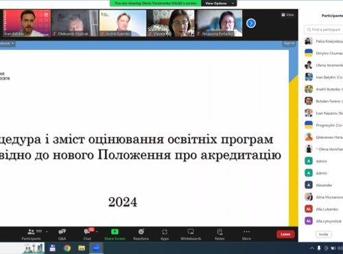Select Alla Lytvynchuk in the participant list
Viewport: 343px width, 254px height.
coord(324,221)
